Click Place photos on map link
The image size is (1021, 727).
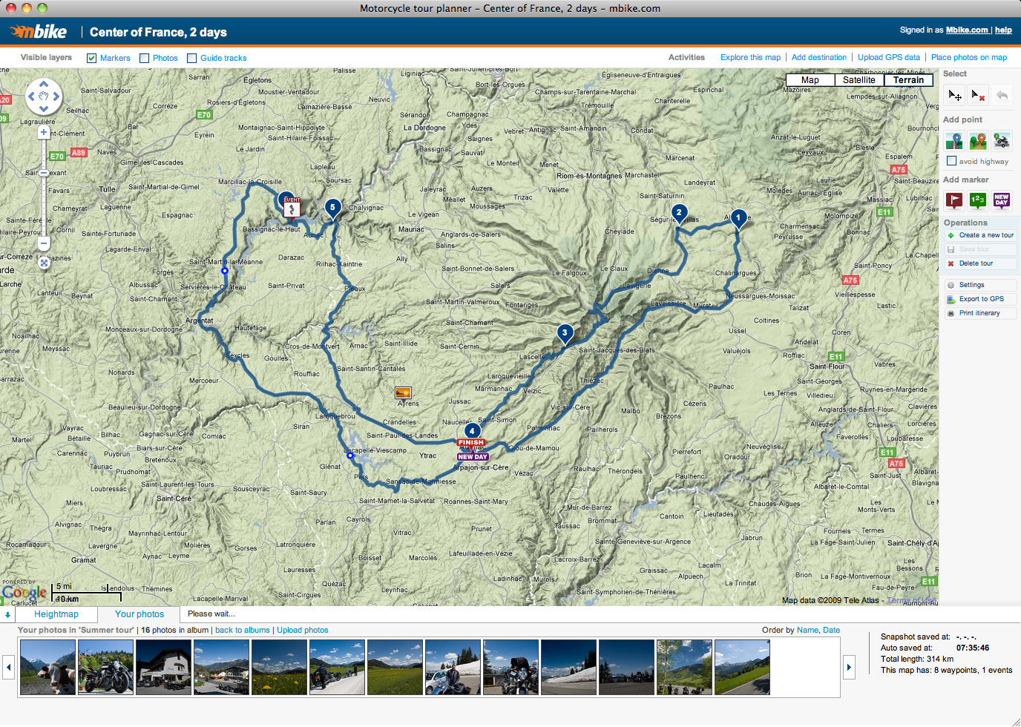[969, 57]
